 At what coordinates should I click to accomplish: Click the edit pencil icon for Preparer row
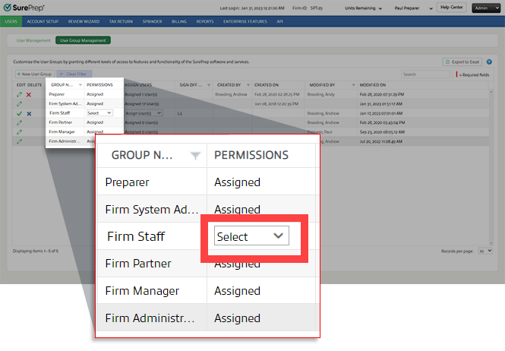click(19, 94)
